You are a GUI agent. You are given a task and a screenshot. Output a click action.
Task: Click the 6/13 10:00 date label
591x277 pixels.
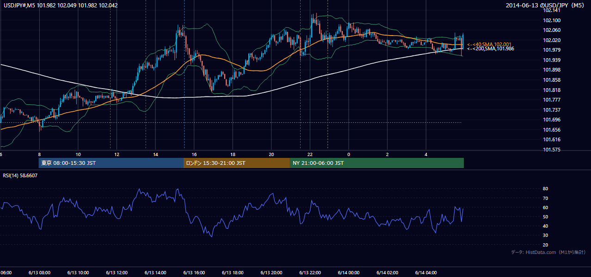[78, 272]
